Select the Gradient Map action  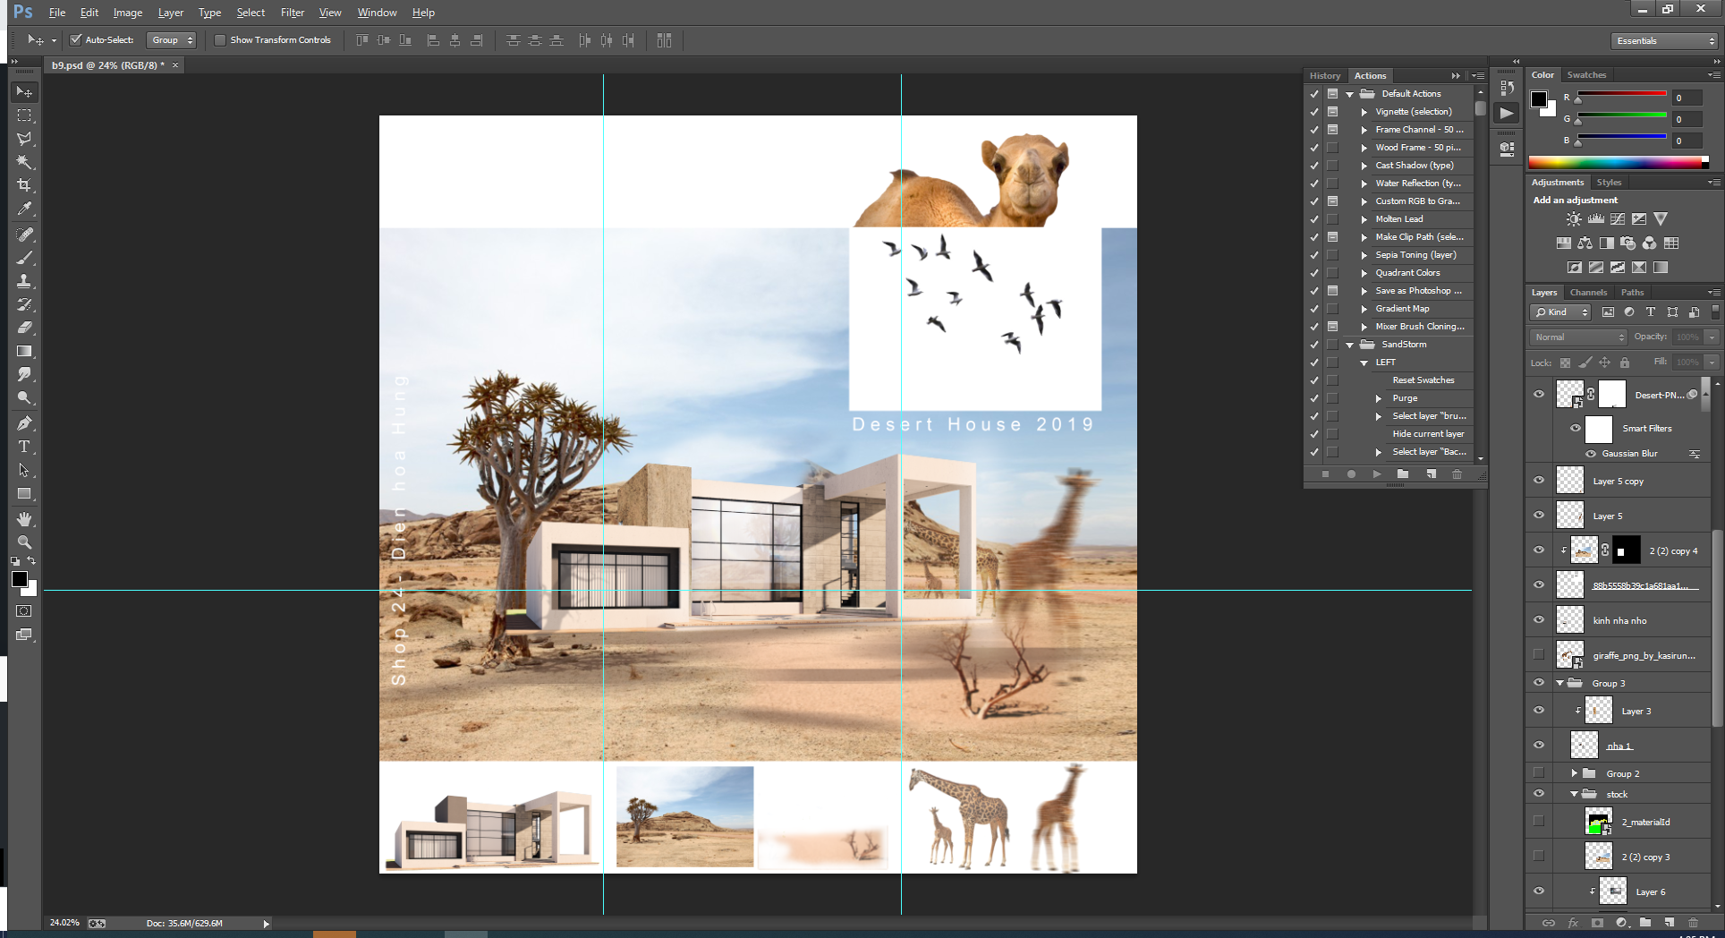point(1402,309)
